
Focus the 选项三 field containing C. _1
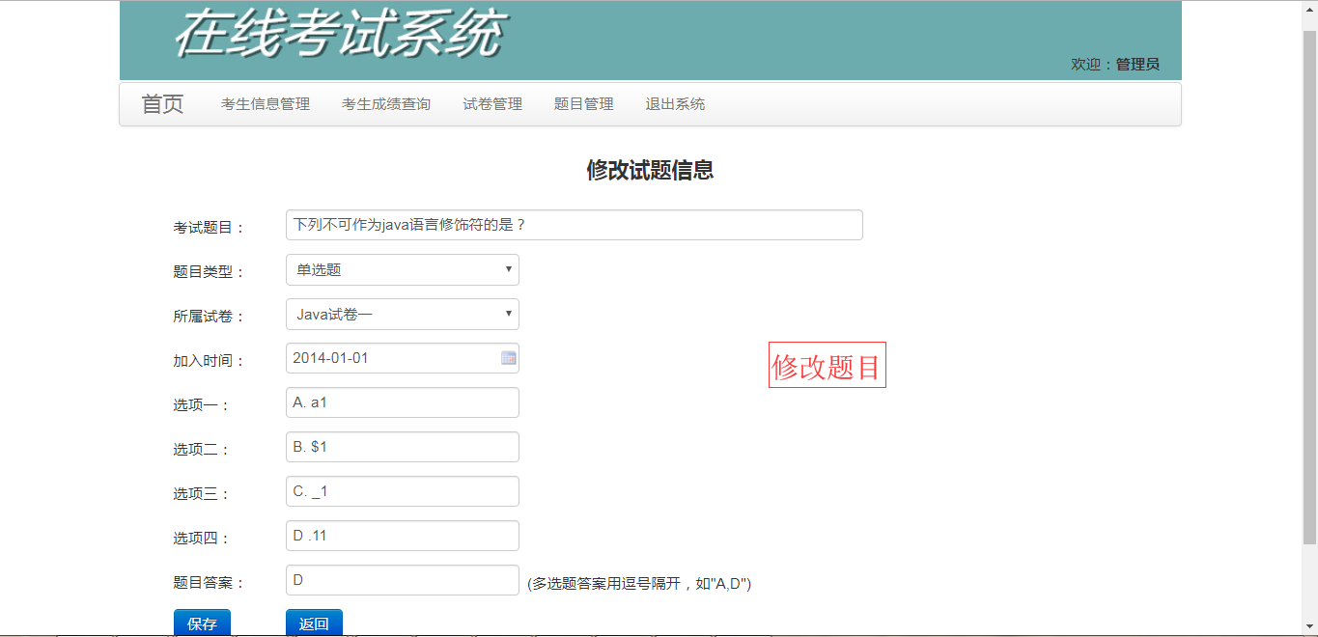click(403, 491)
